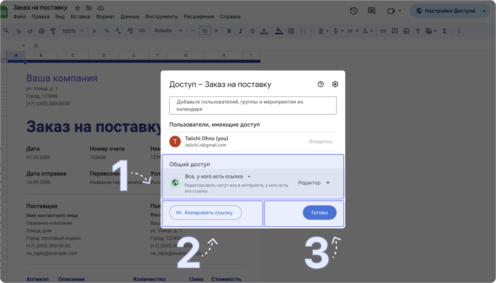Expand the Редактор role dropdown
This screenshot has width=496, height=283.
(314, 183)
